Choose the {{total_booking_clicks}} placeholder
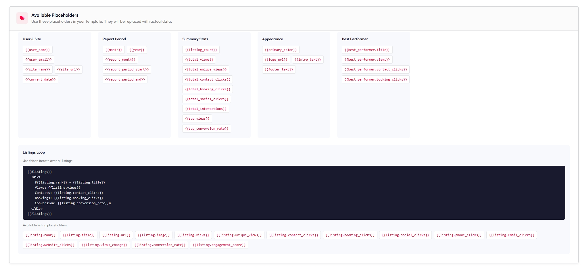The width and height of the screenshot is (587, 279). (208, 89)
